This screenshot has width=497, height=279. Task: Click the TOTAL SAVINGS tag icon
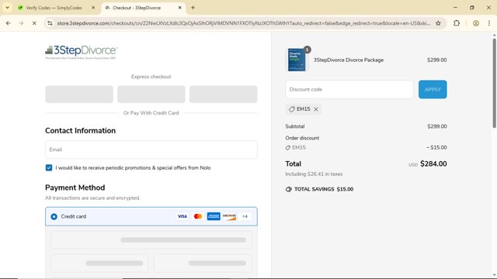(288, 189)
